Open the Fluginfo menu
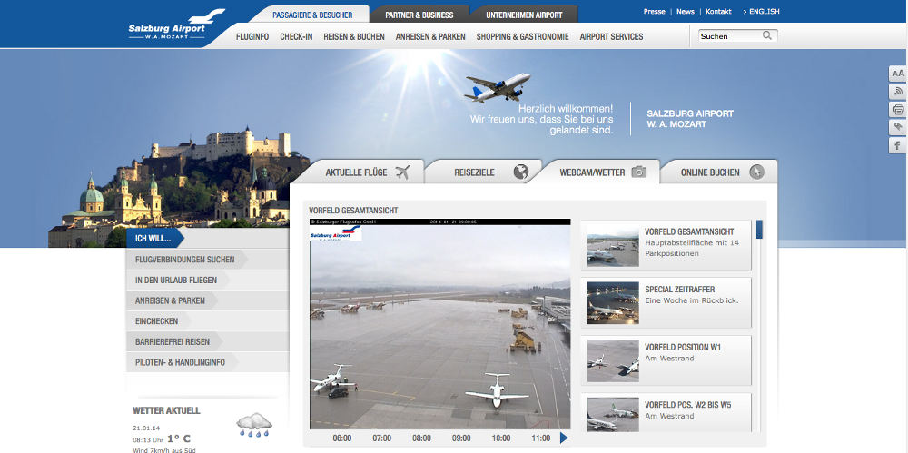This screenshot has width=908, height=453. pyautogui.click(x=252, y=36)
